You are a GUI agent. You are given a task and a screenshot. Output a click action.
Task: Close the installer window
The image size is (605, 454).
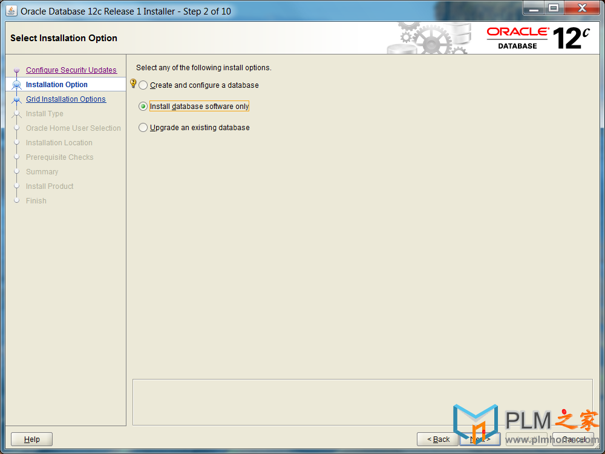582,8
